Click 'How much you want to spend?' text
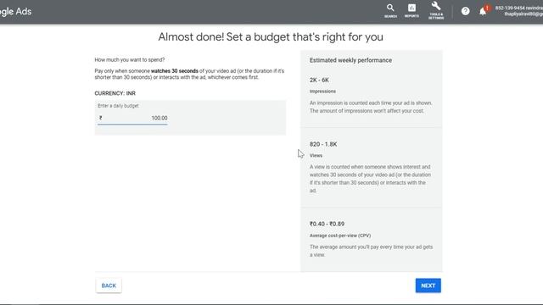This screenshot has width=543, height=305. (130, 60)
